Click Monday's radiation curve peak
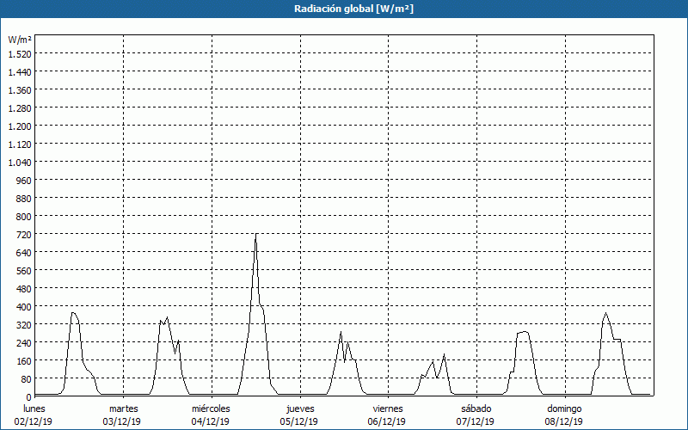 [73, 313]
